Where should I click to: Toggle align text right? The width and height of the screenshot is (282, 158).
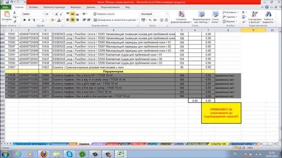(77, 20)
